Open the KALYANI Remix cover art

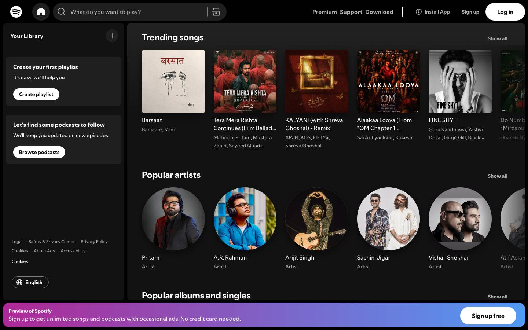[x=317, y=81]
